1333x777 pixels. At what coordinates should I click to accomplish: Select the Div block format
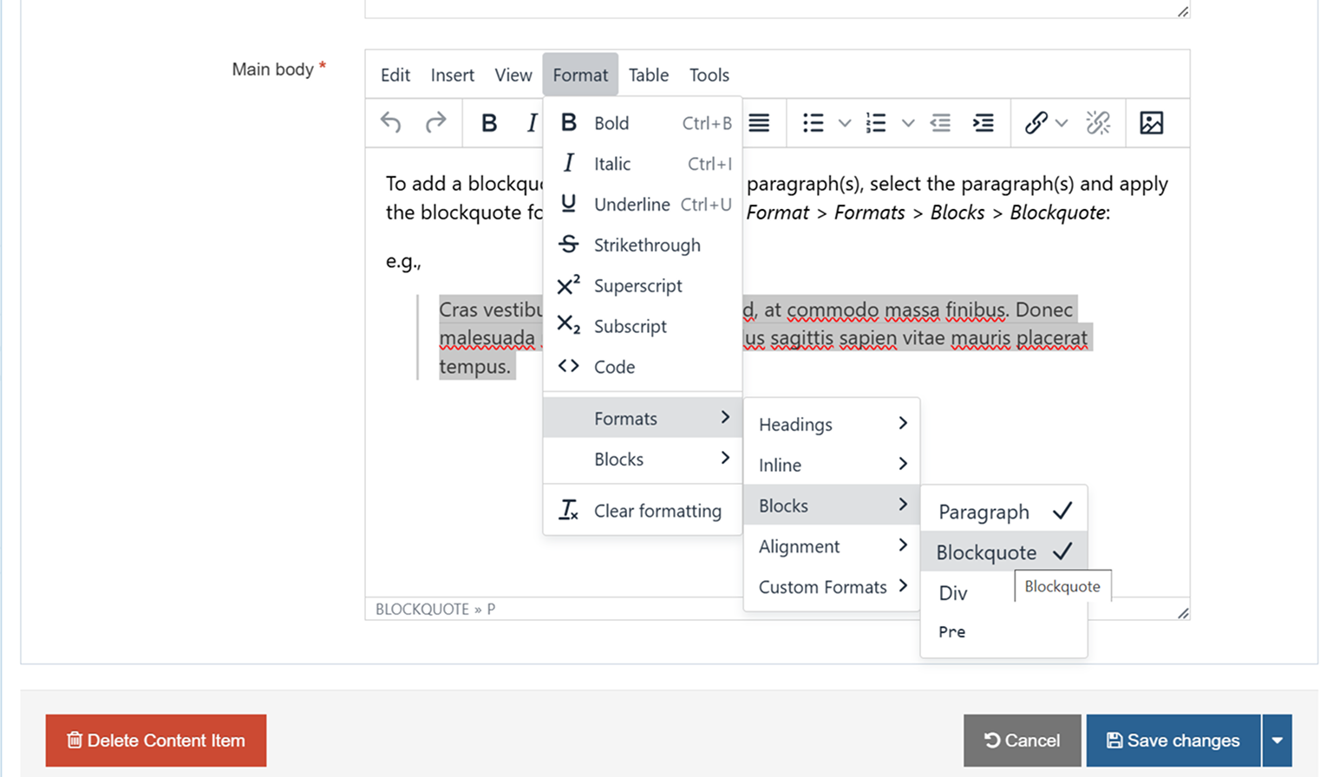(x=953, y=593)
